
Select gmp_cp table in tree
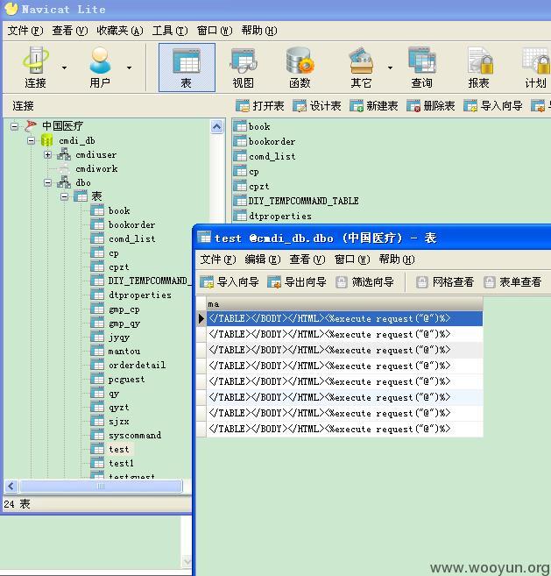coord(124,309)
